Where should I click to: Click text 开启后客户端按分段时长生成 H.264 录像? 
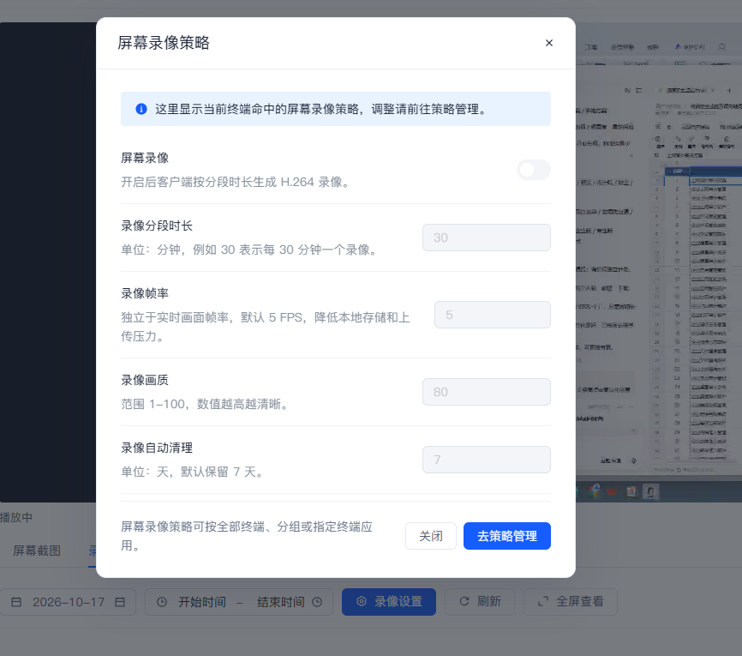(236, 182)
